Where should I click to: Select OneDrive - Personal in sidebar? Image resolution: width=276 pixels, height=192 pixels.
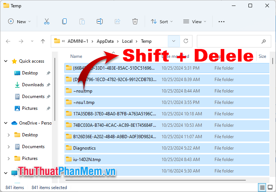tap(35, 123)
